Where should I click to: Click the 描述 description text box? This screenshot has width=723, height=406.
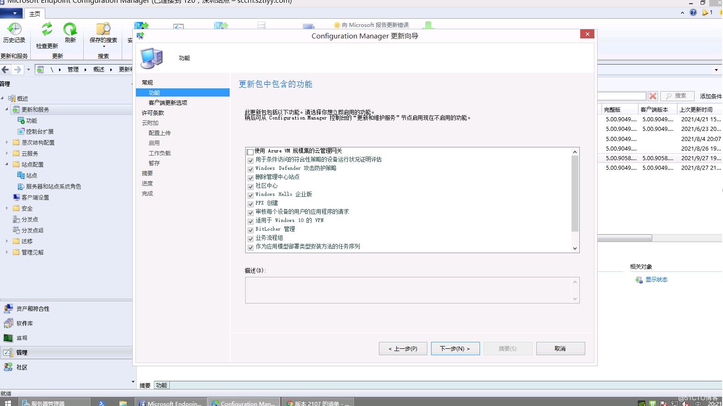(x=412, y=290)
